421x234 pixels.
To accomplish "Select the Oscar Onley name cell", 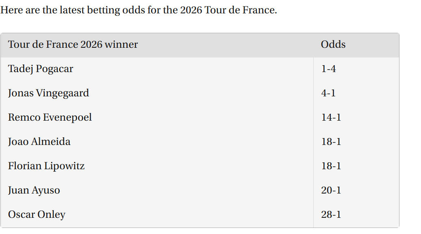I will (37, 215).
